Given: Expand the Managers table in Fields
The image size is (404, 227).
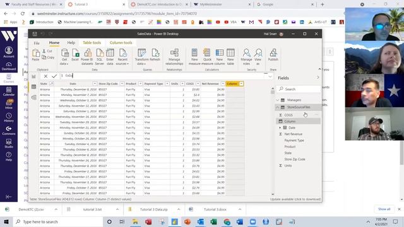Looking at the screenshot, I should coord(278,100).
